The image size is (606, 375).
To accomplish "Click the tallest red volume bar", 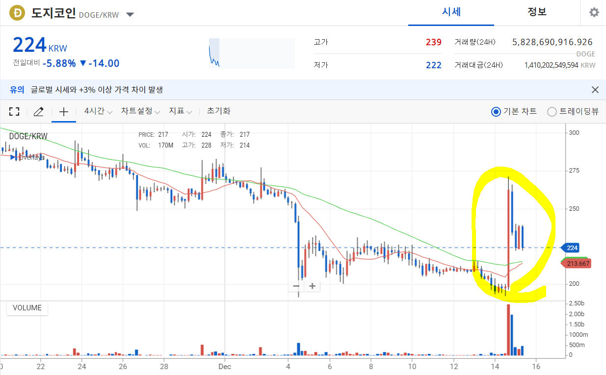I will [x=508, y=329].
